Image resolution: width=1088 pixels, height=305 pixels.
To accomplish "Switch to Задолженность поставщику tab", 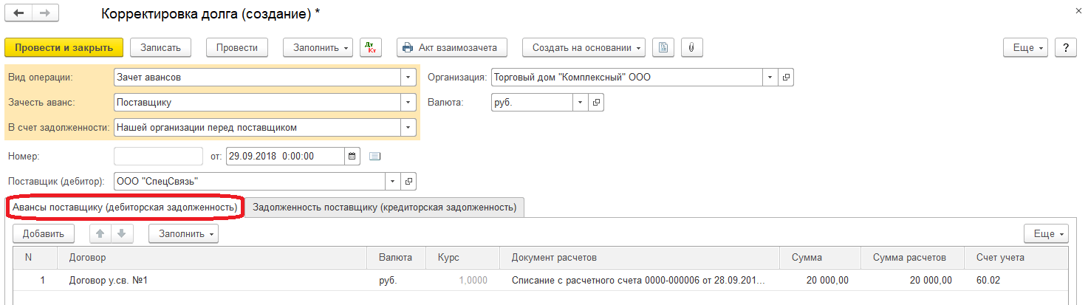I will coord(384,208).
